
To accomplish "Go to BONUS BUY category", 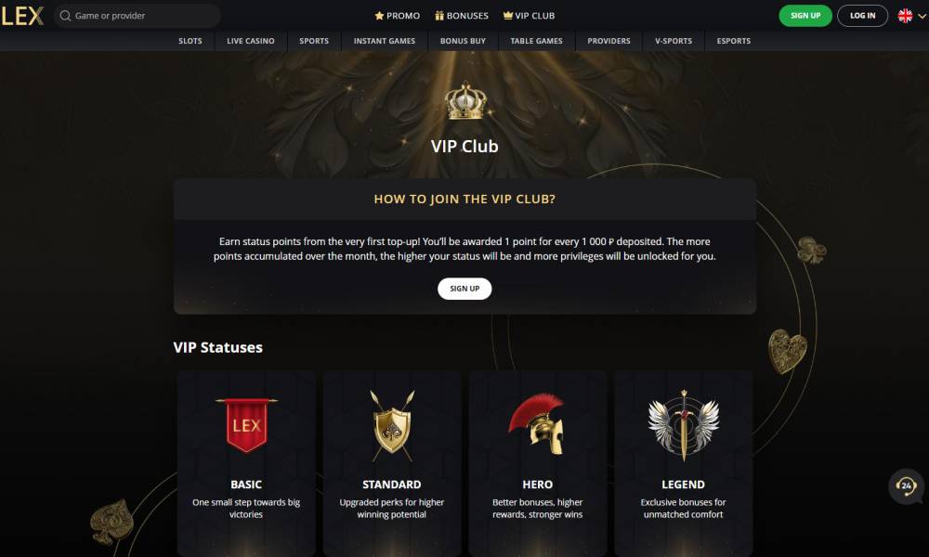I will tap(463, 41).
